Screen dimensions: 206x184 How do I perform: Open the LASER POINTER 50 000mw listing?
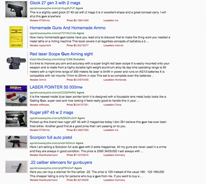pyautogui.click(x=56, y=87)
